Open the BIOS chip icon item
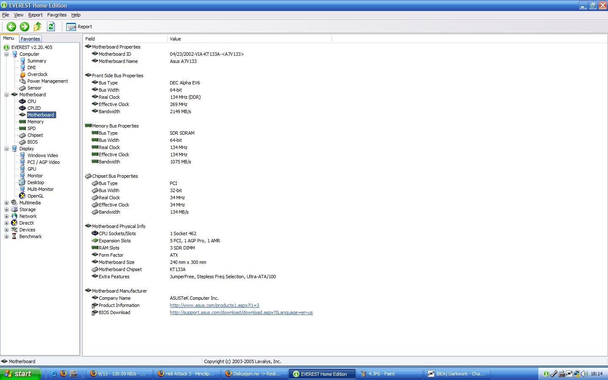Viewport: 608px width, 380px height. [23, 142]
